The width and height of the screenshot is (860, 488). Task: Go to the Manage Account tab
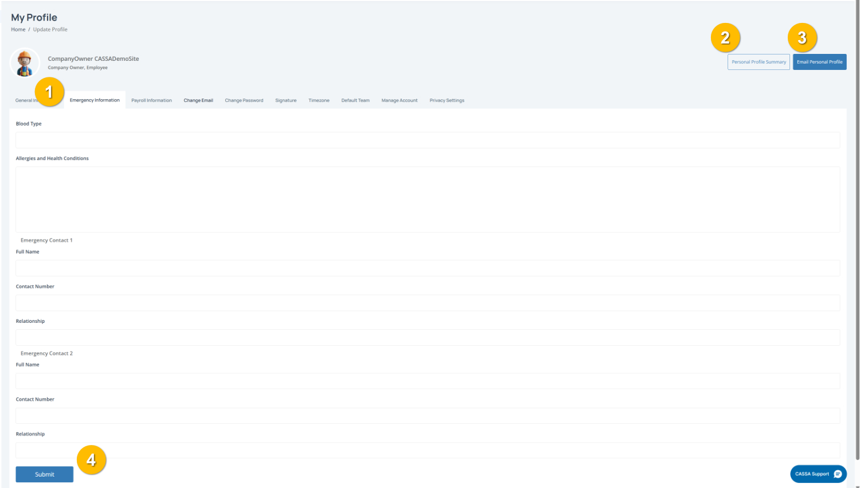pos(400,100)
